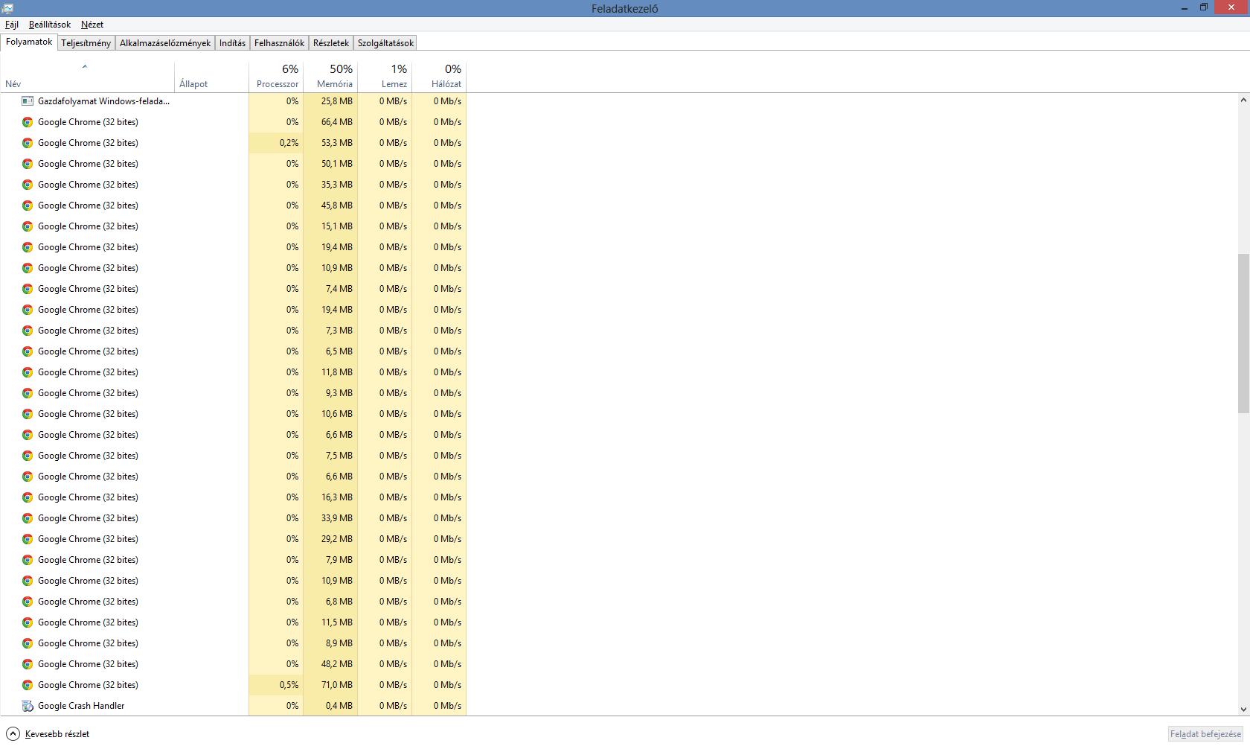Screen dimensions: 1250x752
Task: Click the Chrome icon in the 9,3 MB row
Action: (x=28, y=393)
